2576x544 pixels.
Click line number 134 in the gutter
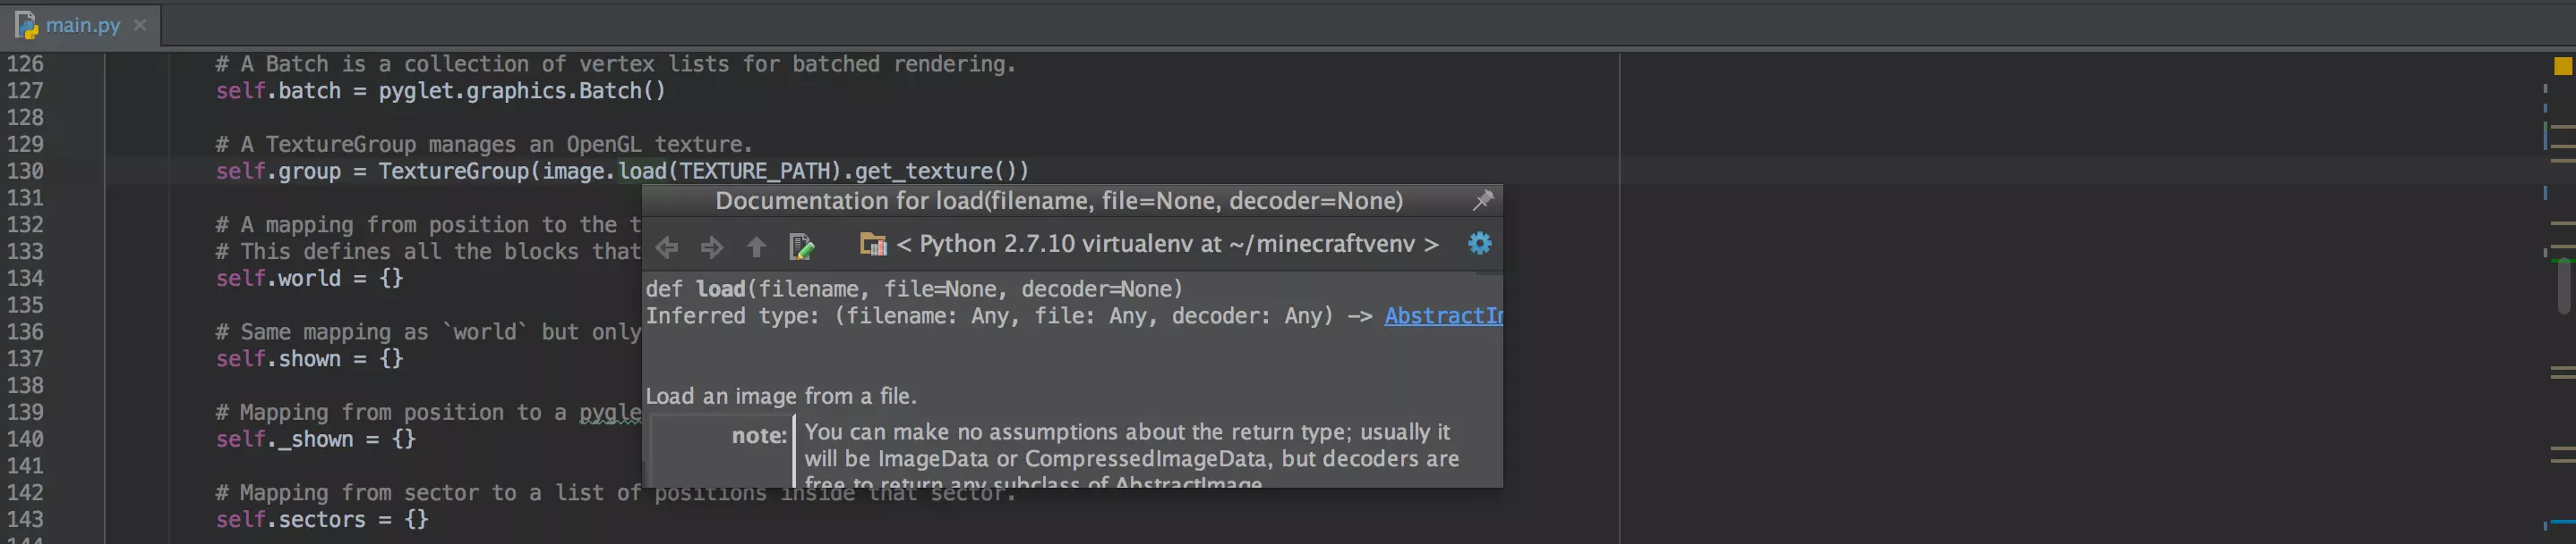click(25, 279)
